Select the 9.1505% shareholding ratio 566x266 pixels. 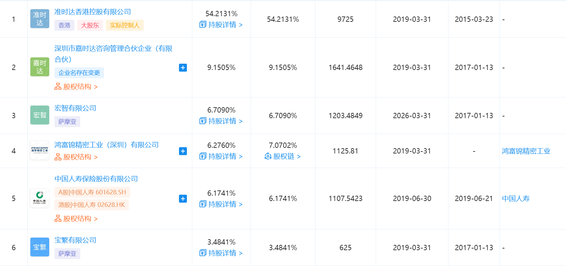click(221, 68)
